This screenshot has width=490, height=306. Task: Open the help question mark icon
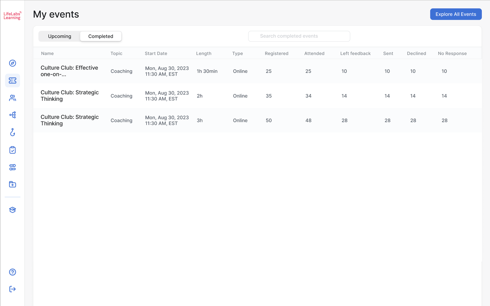pyautogui.click(x=12, y=272)
